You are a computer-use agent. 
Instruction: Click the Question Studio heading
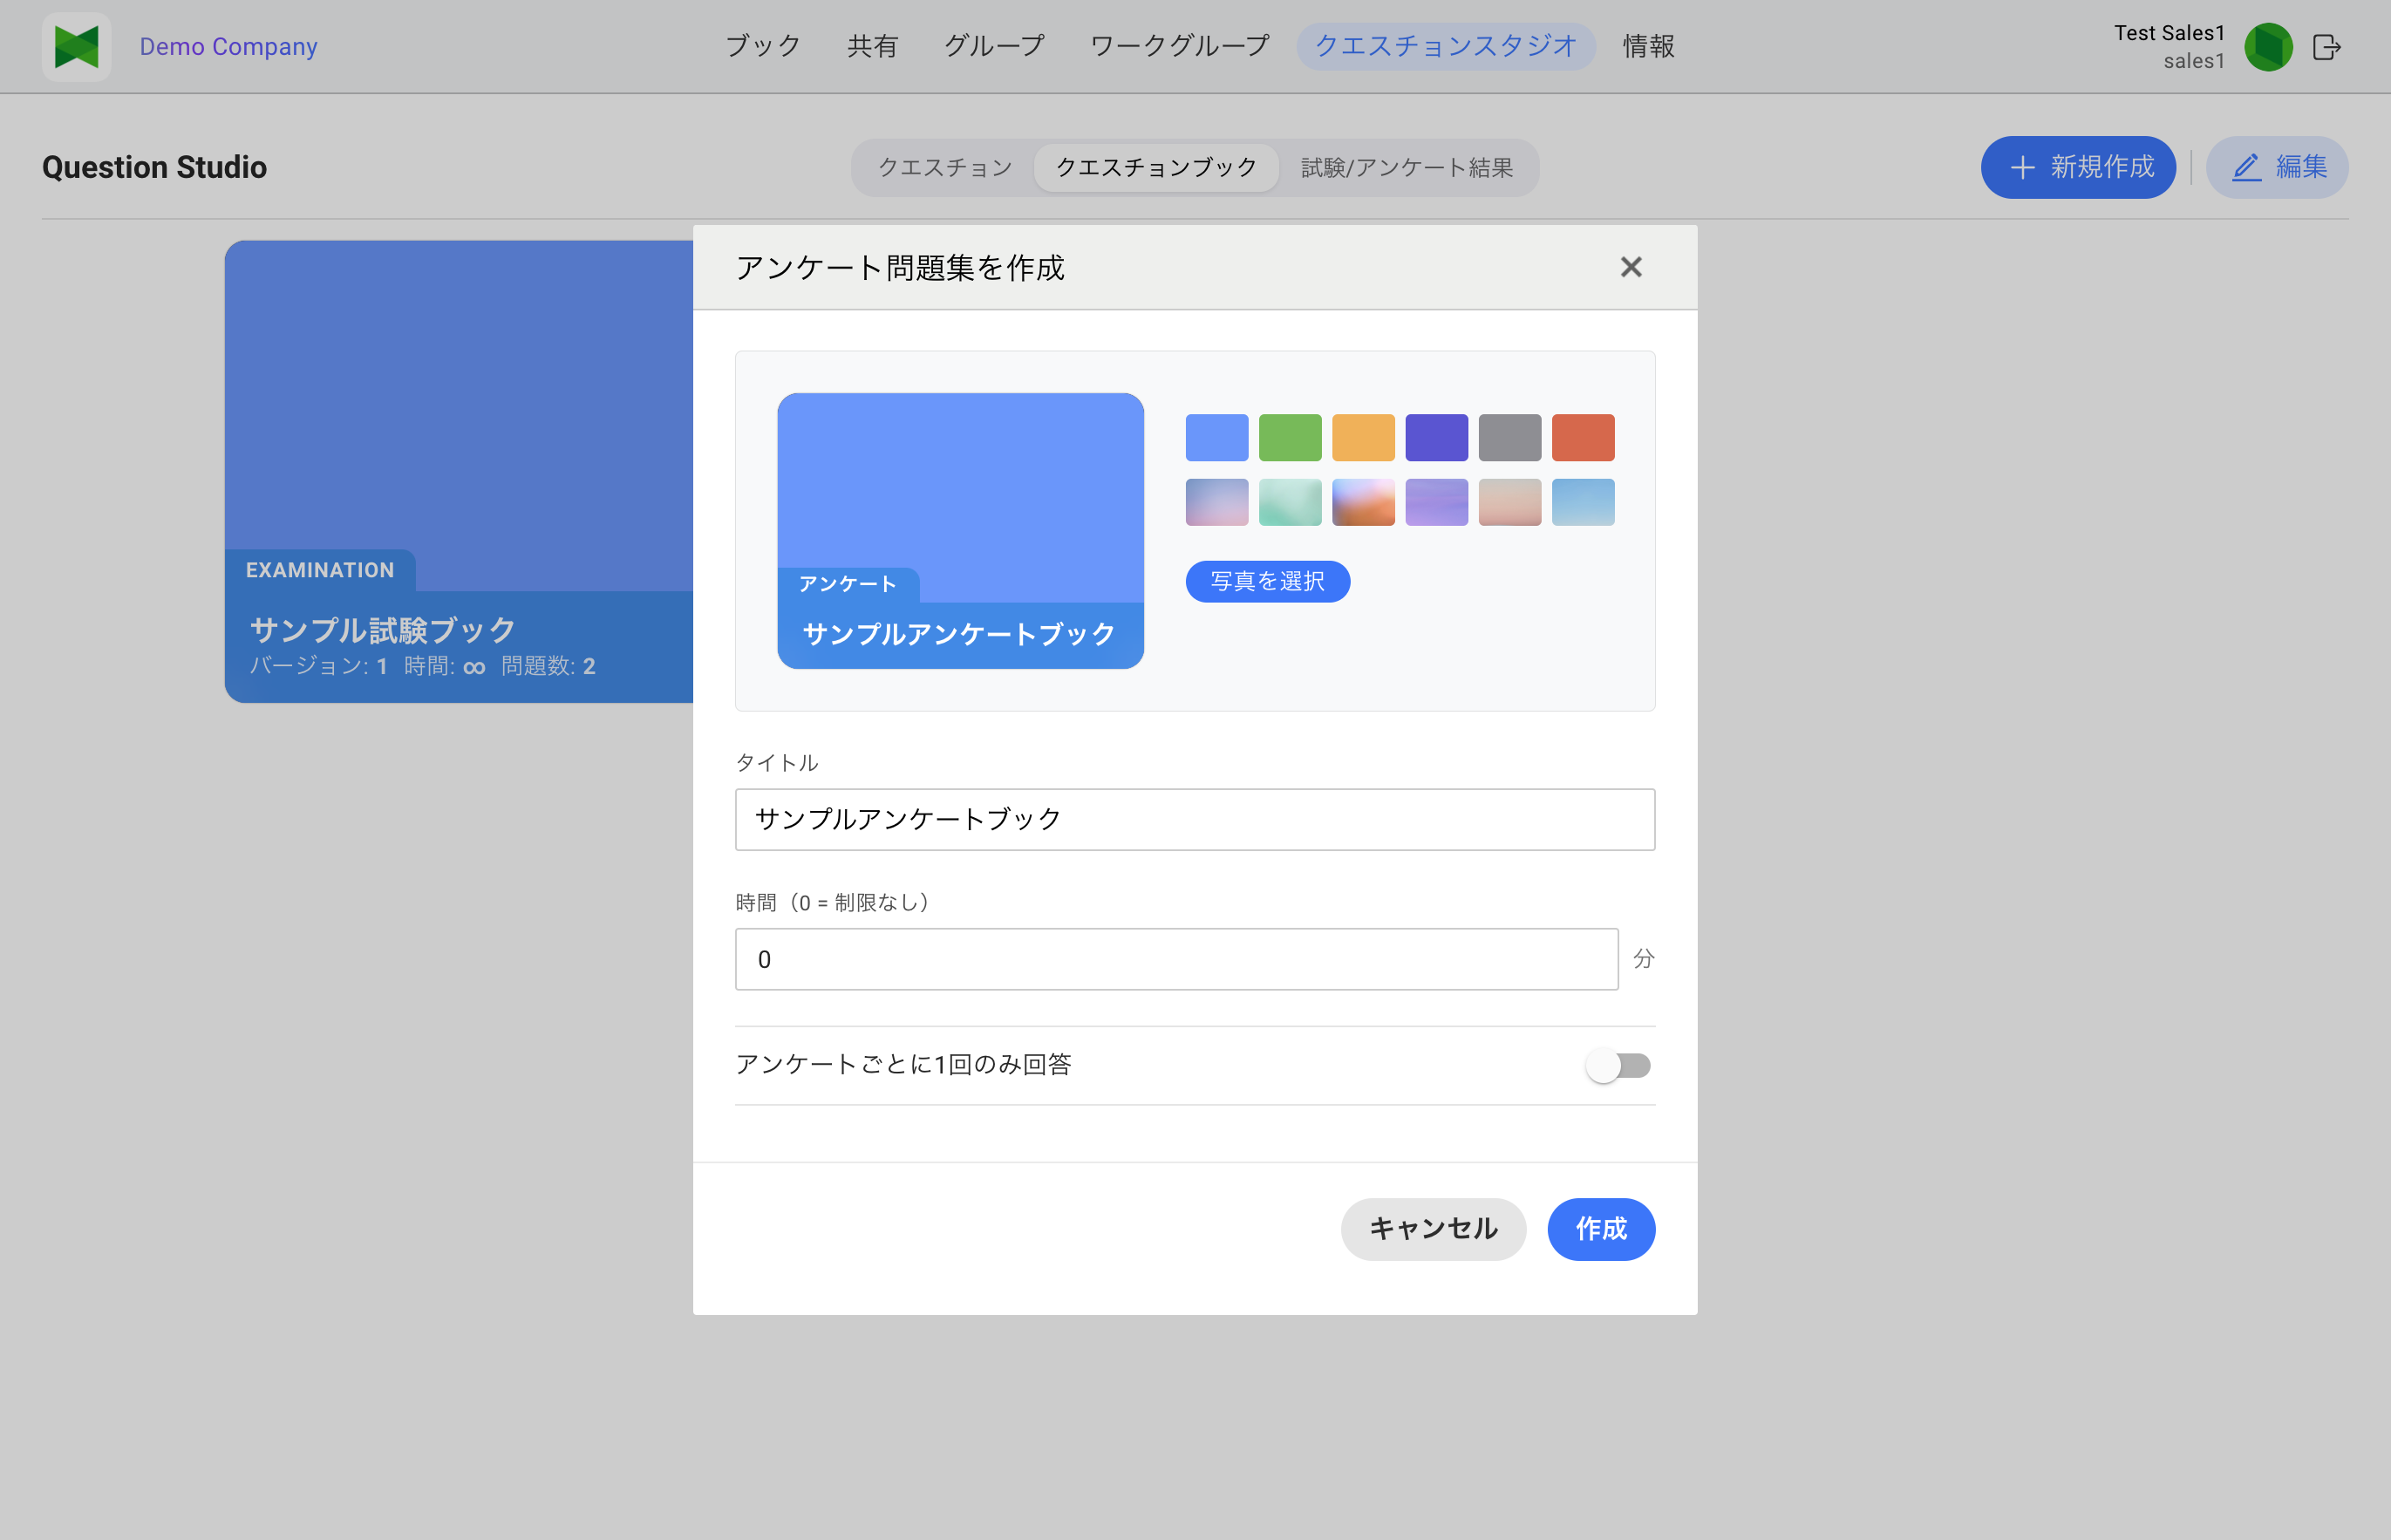pos(154,167)
